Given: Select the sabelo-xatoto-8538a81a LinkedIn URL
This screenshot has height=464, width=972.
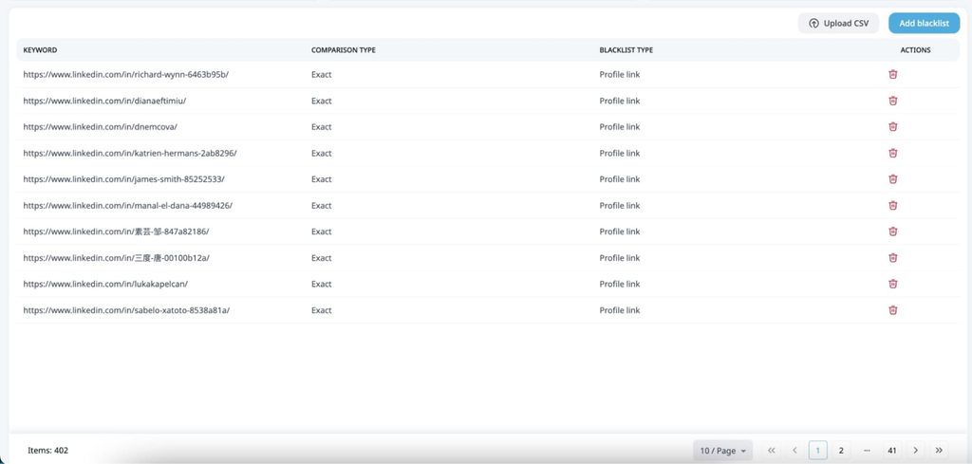Looking at the screenshot, I should tap(126, 309).
